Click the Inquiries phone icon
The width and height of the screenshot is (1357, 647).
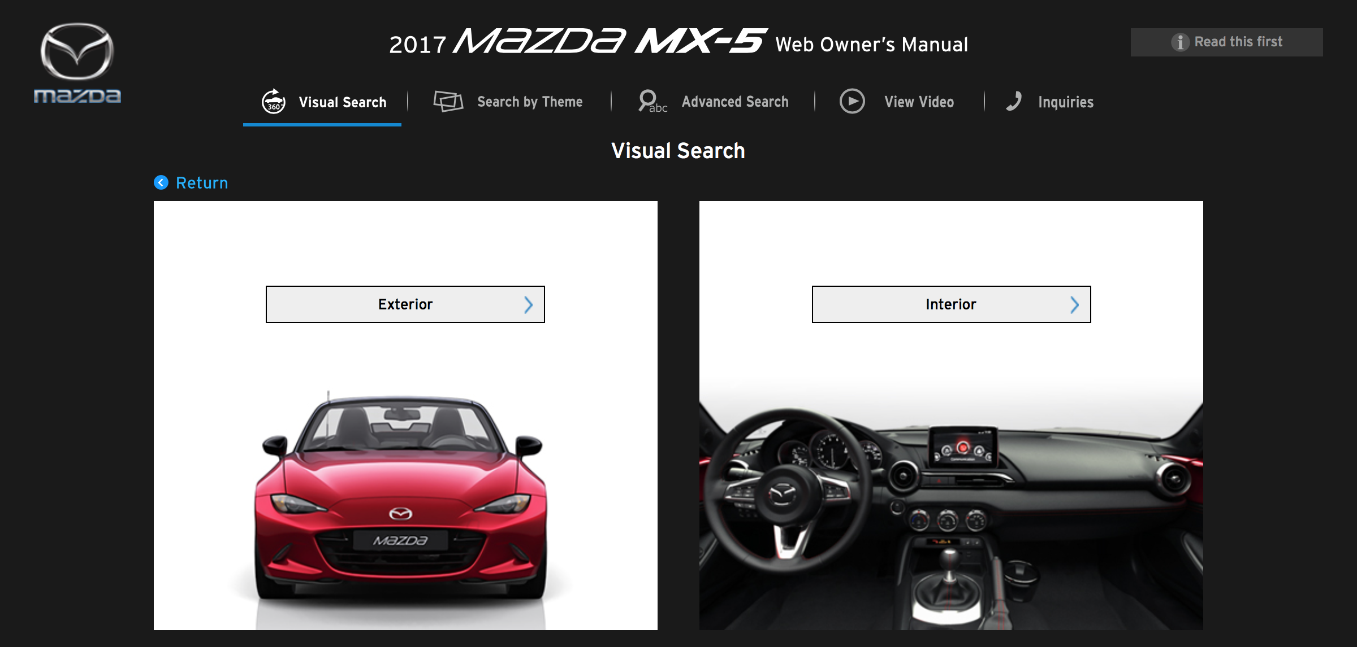click(x=1014, y=102)
